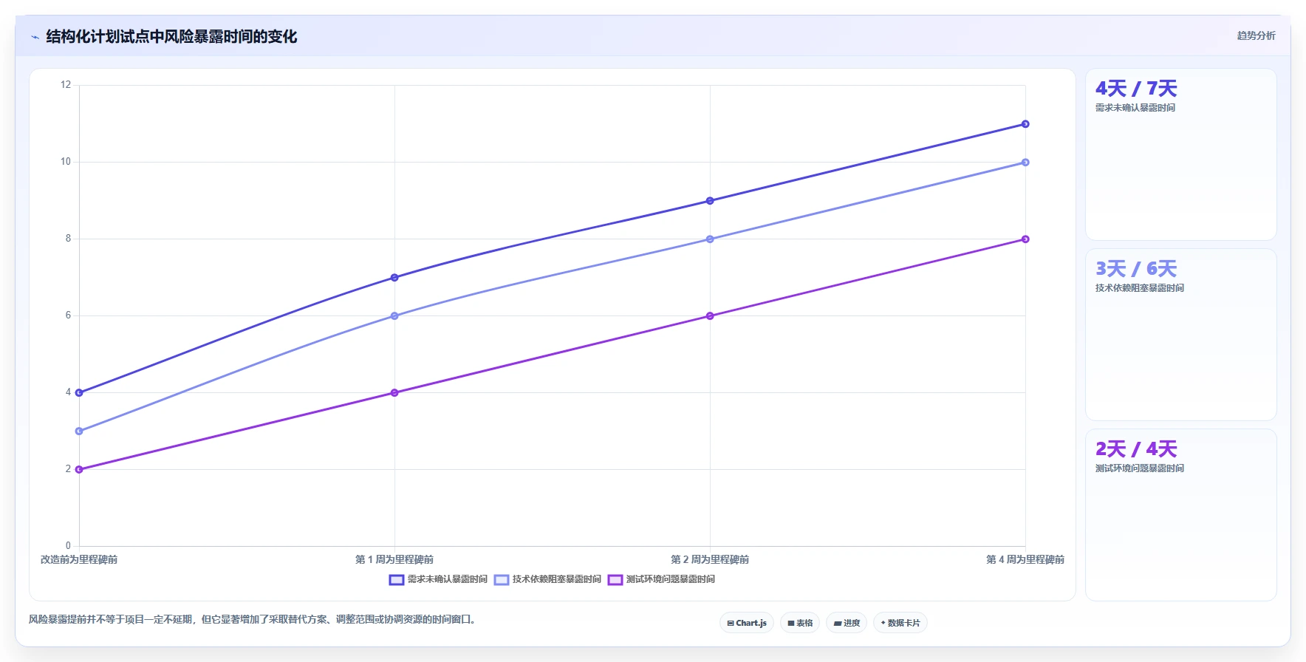The width and height of the screenshot is (1306, 662).
Task: Click the Chart.js pill button
Action: pos(747,623)
